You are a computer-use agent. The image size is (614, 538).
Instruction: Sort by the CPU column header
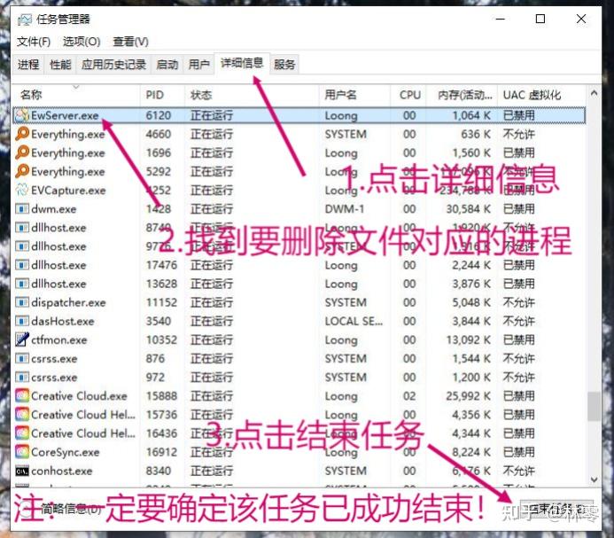coord(410,95)
